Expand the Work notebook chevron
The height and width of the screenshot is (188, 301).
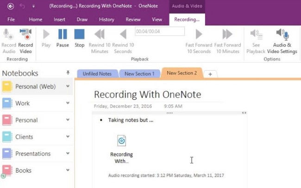tap(68, 103)
